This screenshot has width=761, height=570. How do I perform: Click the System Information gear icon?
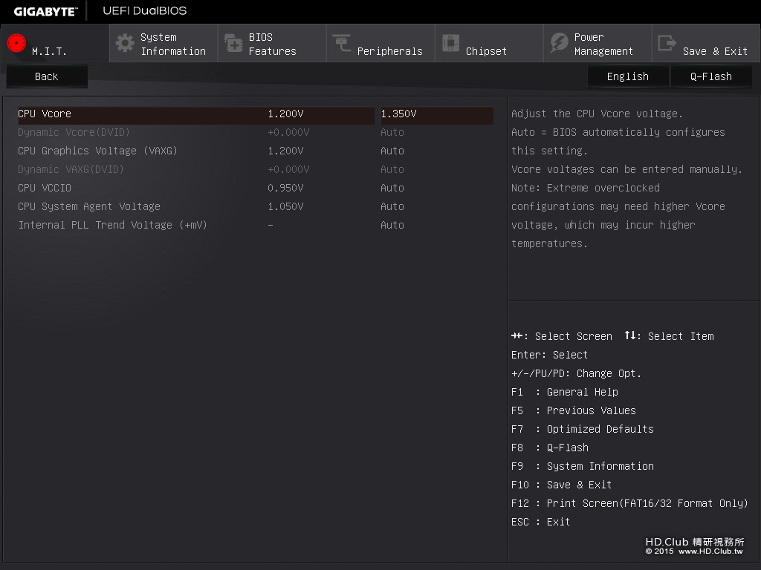(x=125, y=43)
